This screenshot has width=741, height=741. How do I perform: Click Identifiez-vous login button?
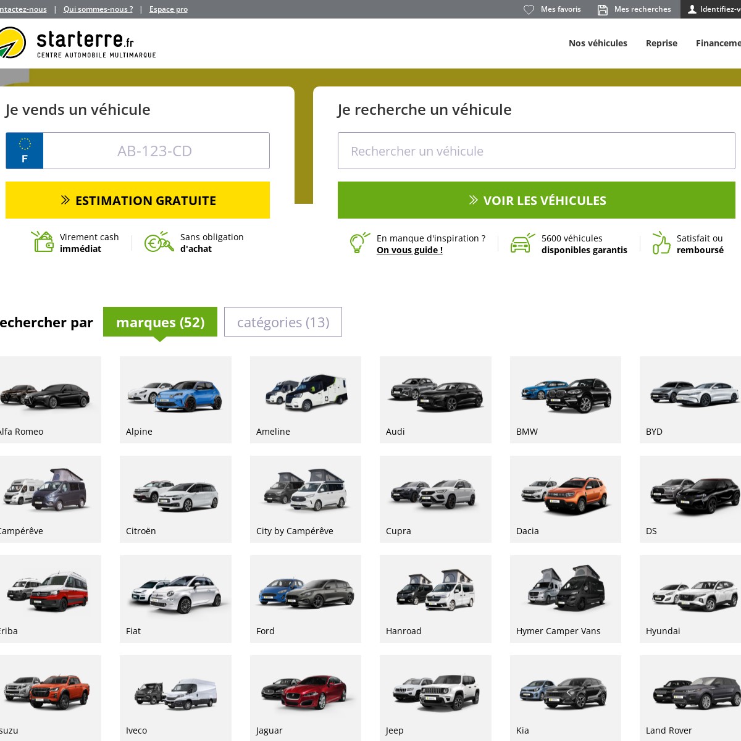click(711, 9)
